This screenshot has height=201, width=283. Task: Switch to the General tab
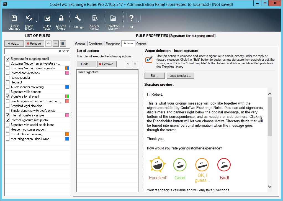pyautogui.click(x=80, y=44)
